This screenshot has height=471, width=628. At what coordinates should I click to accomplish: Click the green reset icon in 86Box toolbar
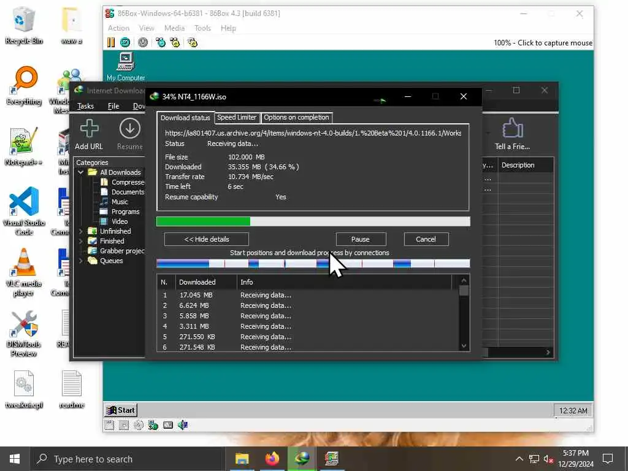(x=125, y=42)
